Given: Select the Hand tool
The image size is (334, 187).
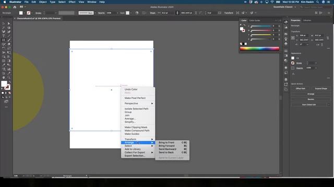Looking at the screenshot, I should click(4, 77).
